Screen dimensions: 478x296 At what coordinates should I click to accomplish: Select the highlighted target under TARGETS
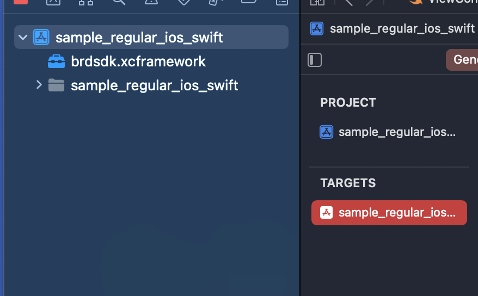[x=389, y=212]
